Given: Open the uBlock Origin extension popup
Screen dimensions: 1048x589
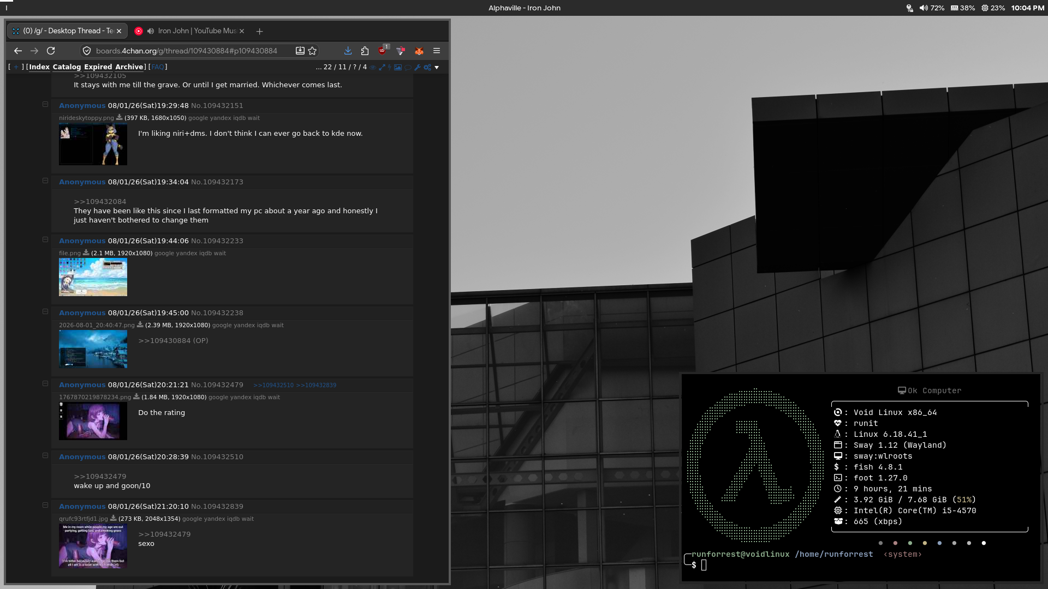Looking at the screenshot, I should tap(383, 50).
